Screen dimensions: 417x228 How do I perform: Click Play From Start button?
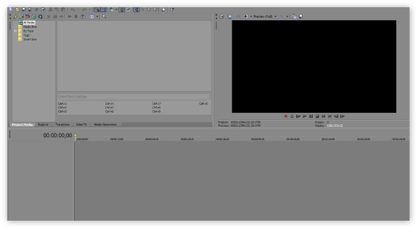(298, 116)
